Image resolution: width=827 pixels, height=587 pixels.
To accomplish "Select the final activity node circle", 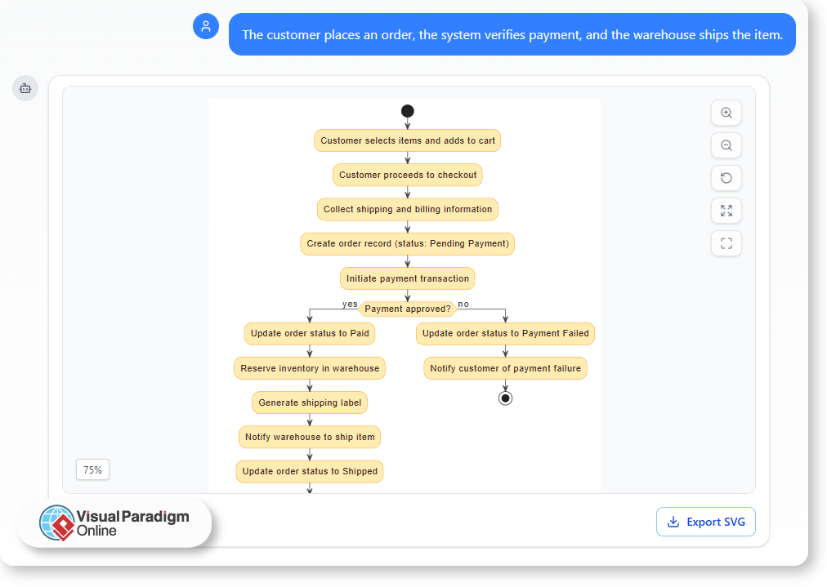I will (x=505, y=398).
